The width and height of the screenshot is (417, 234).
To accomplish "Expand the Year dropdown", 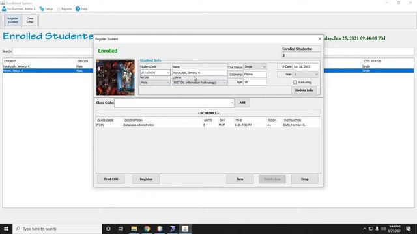I will tap(316, 75).
